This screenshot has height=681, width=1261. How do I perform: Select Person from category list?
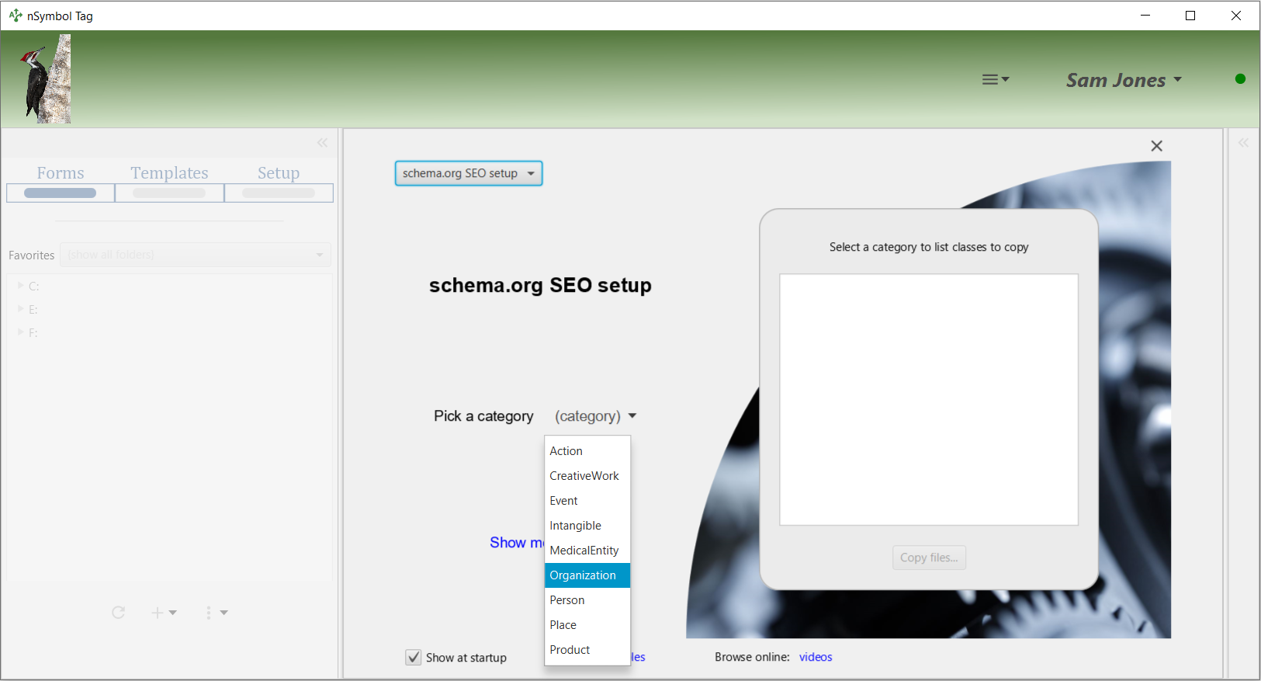(x=587, y=600)
